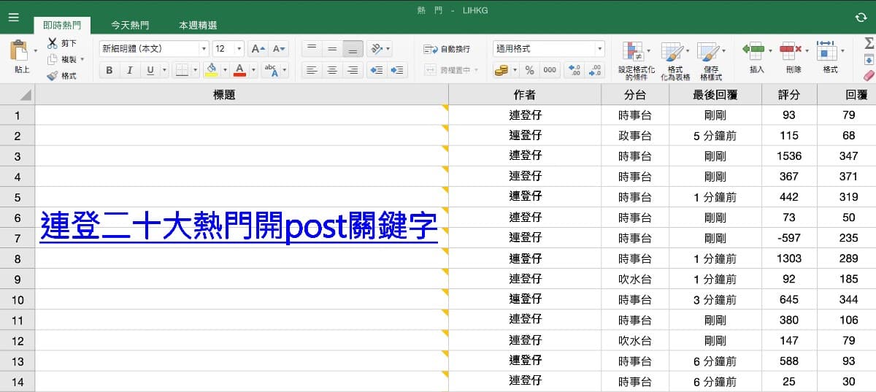Click 標題 column header
This screenshot has height=392, width=876.
coord(242,94)
